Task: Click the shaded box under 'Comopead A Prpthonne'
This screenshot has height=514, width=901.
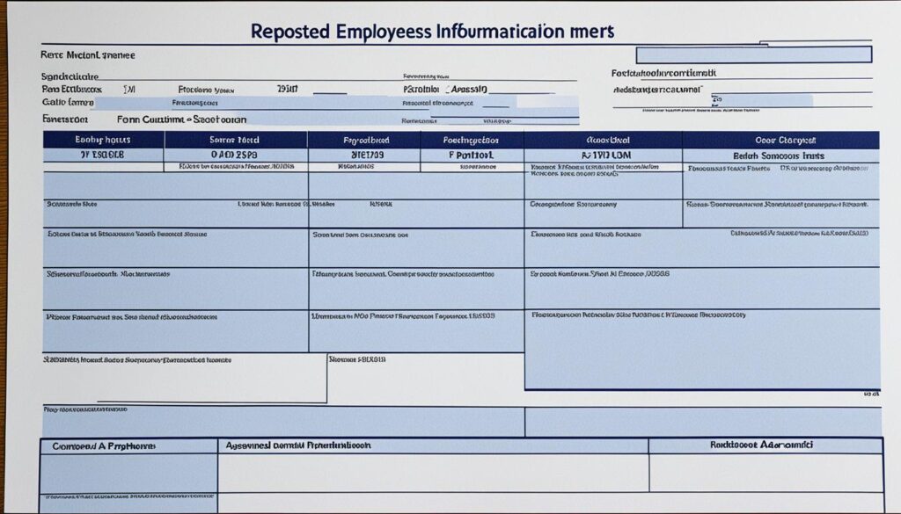Action: click(129, 473)
